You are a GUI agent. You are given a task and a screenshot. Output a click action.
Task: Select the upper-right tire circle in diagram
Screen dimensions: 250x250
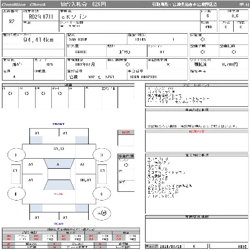pos(102,155)
